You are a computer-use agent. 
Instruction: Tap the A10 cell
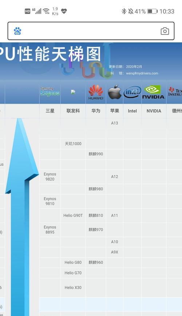115,242
